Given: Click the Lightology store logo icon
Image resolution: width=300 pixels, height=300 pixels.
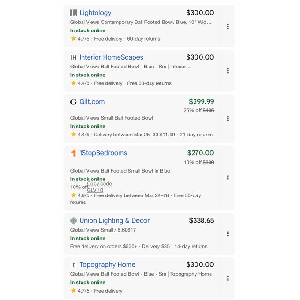Looking at the screenshot, I should 74,13.
